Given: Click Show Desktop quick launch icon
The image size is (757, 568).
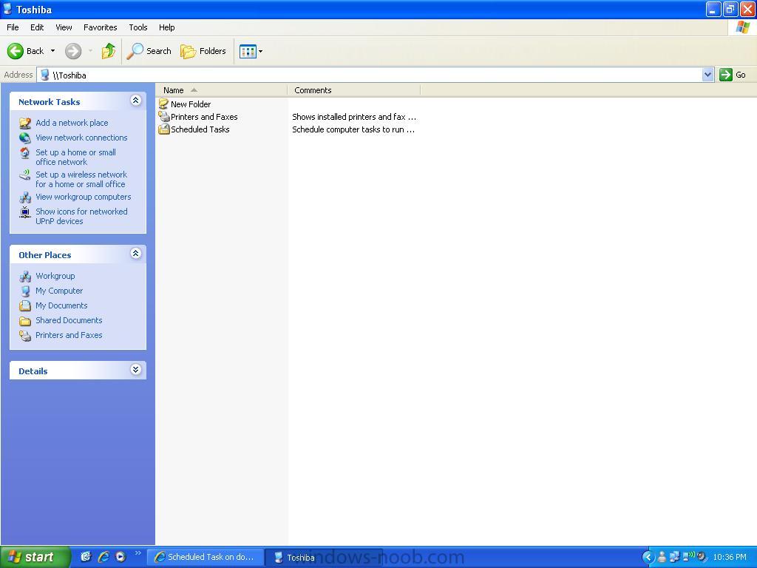Looking at the screenshot, I should 86,557.
